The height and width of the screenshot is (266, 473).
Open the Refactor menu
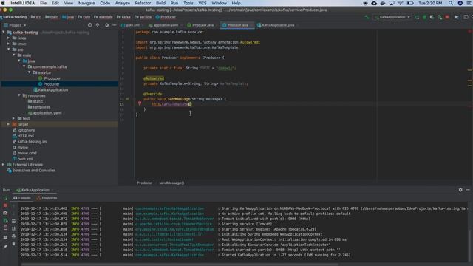tap(143, 3)
